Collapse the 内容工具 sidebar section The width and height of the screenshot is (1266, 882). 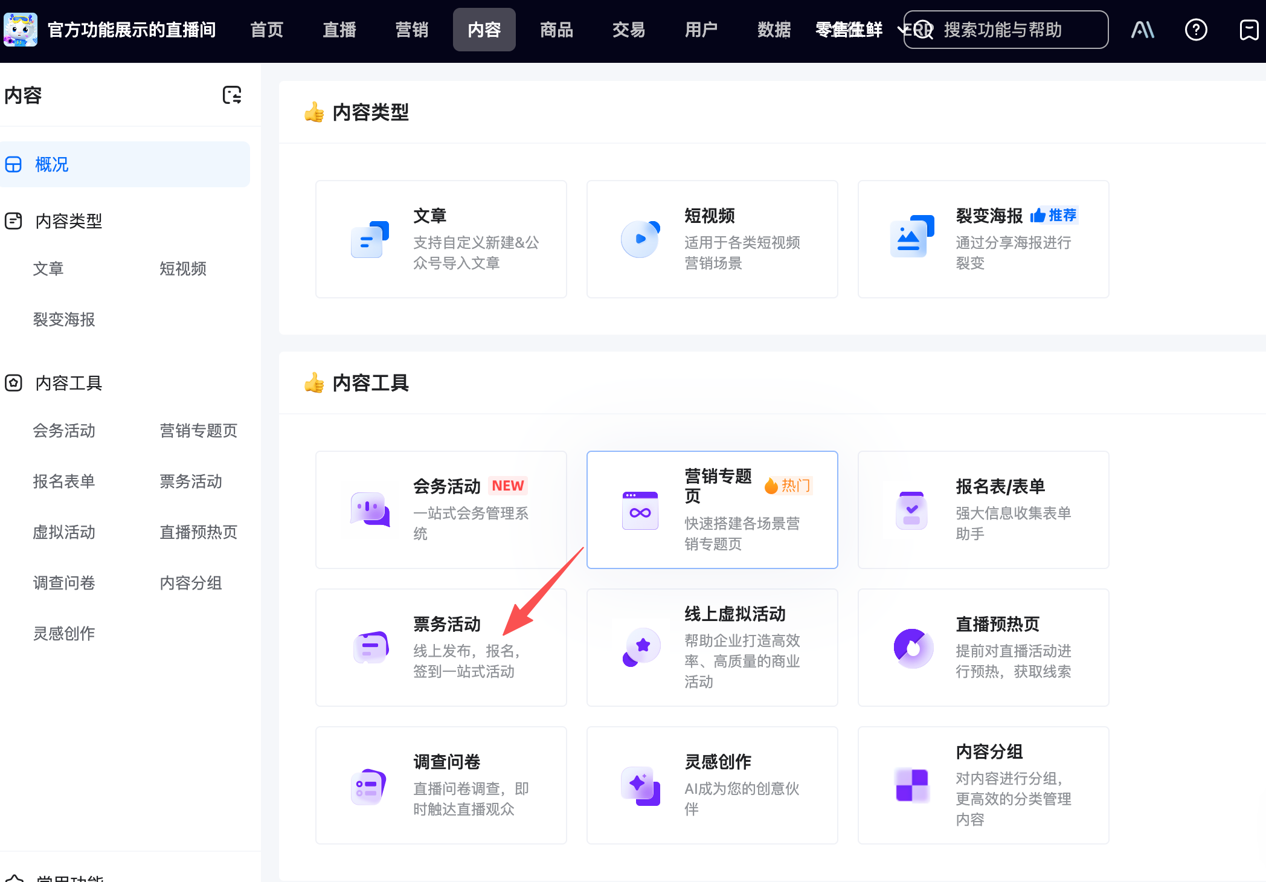pos(68,383)
